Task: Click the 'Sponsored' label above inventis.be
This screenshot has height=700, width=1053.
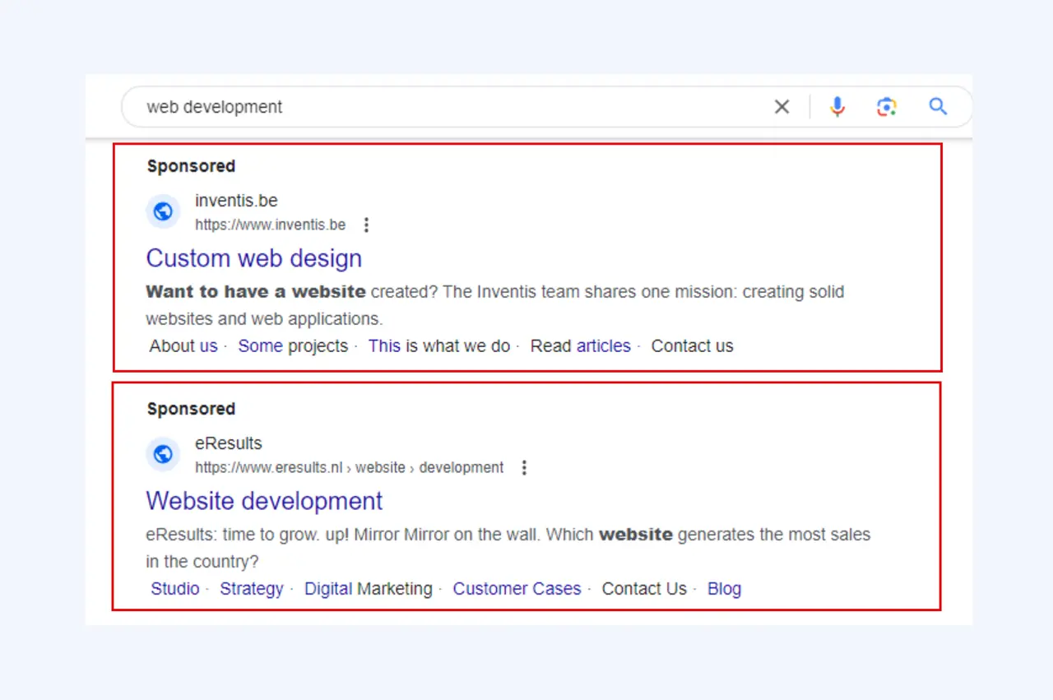Action: coord(191,166)
